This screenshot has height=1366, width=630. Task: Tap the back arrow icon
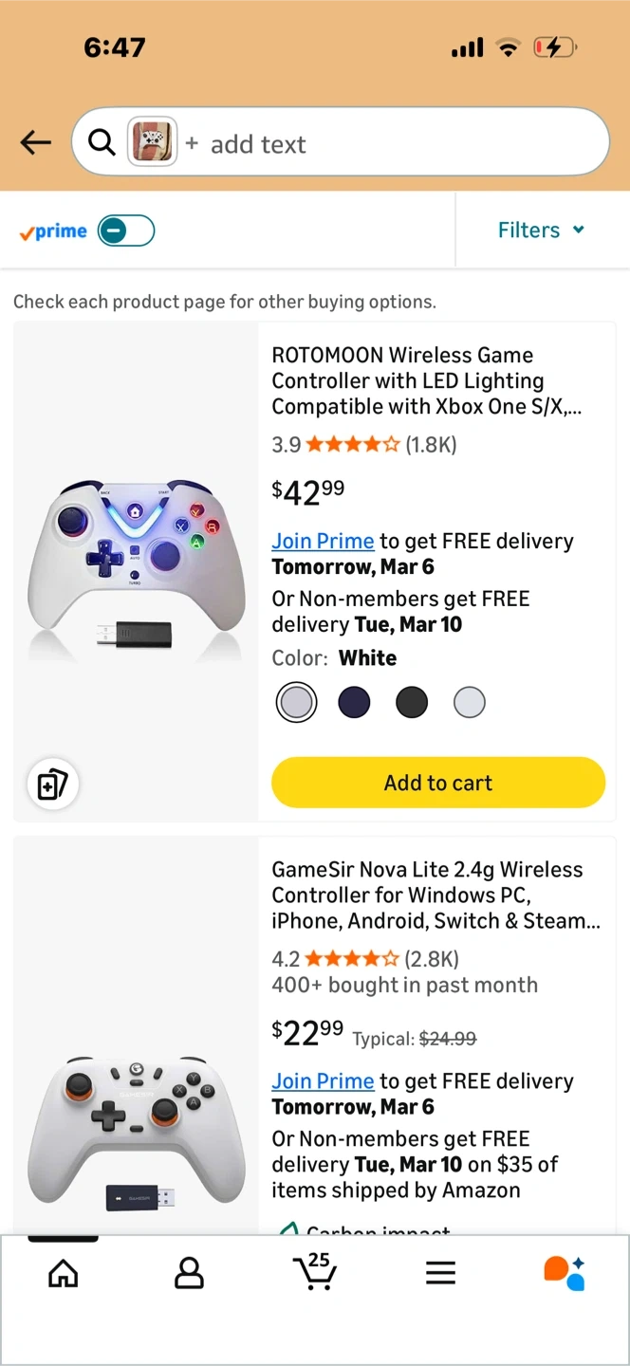[36, 143]
